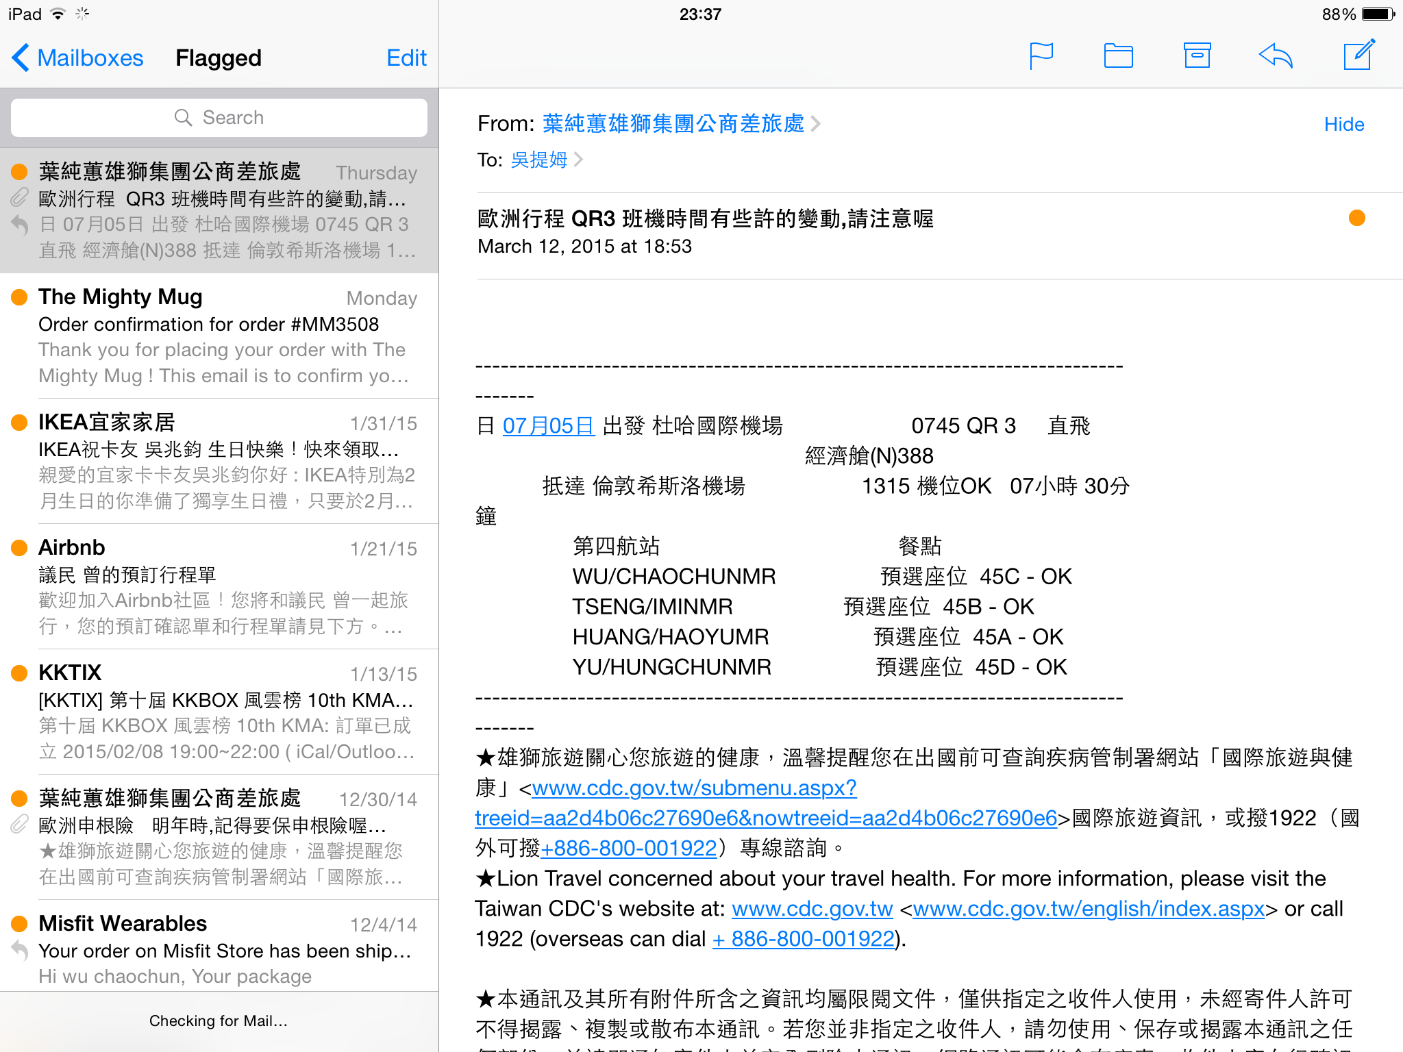Tap the Checking for Mail status text
Viewport: 1403px width, 1052px height.
coord(219,1021)
